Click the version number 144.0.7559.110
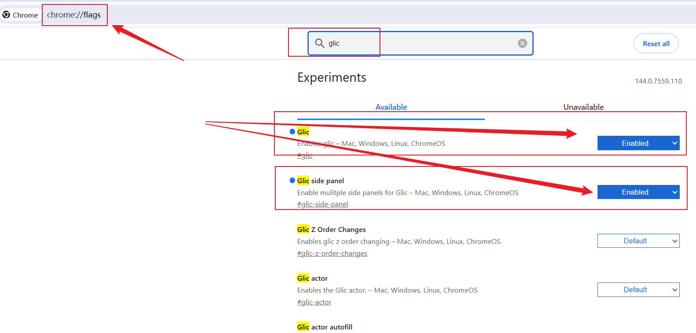Viewport: 696px width, 333px height. coord(658,81)
